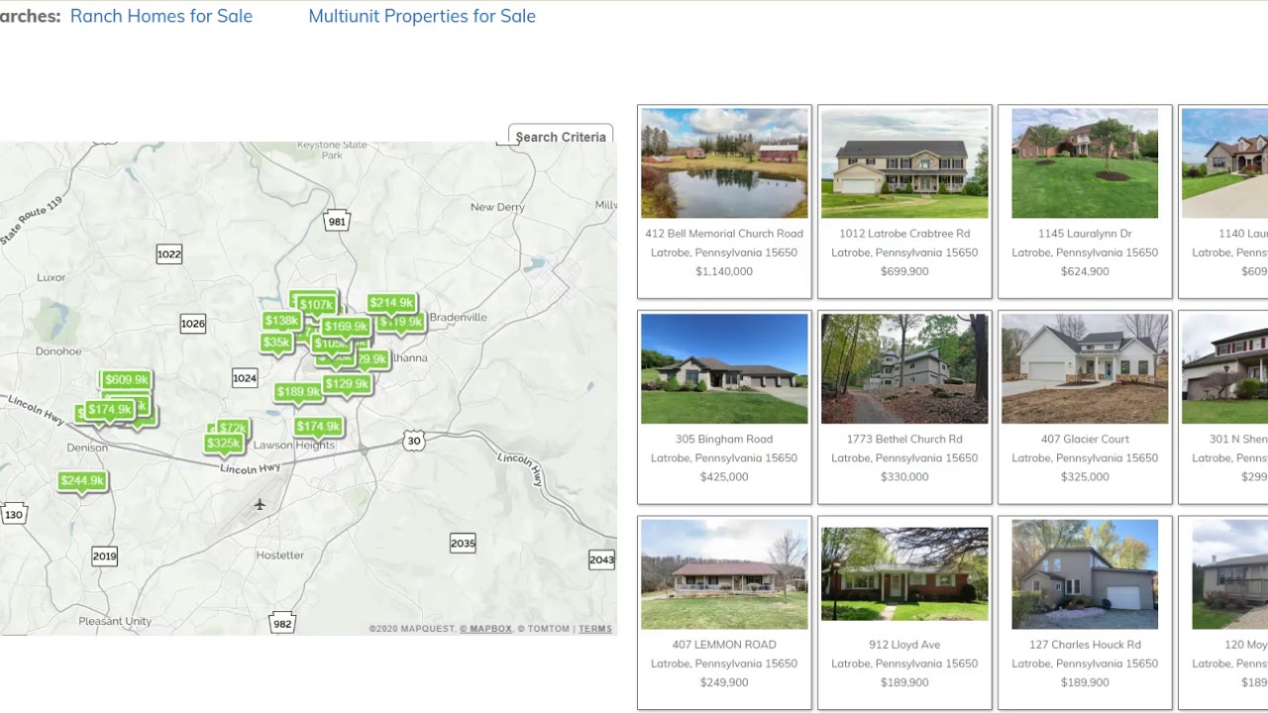The height and width of the screenshot is (713, 1268).
Task: Click address 407 Glacier Court
Action: (x=1085, y=439)
